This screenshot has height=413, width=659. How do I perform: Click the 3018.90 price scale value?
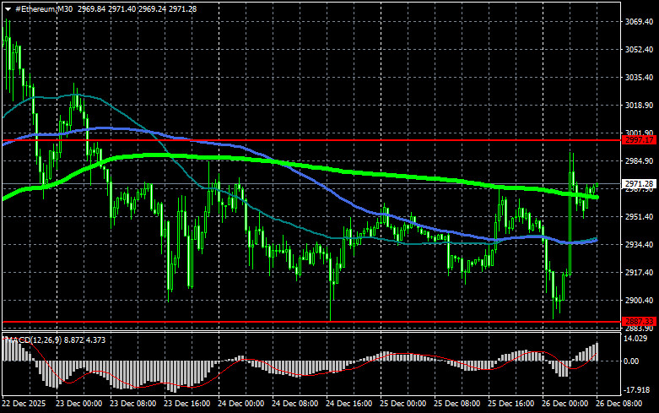[x=640, y=105]
